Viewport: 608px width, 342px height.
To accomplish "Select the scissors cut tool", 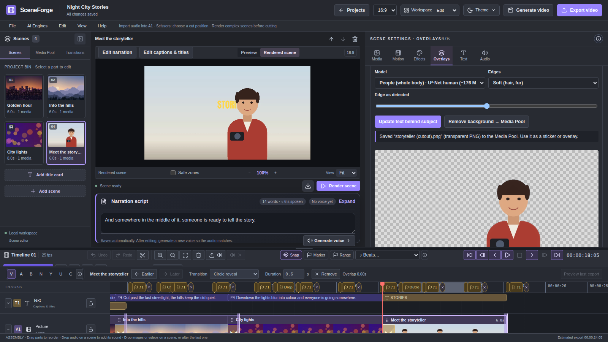I will pos(142,255).
